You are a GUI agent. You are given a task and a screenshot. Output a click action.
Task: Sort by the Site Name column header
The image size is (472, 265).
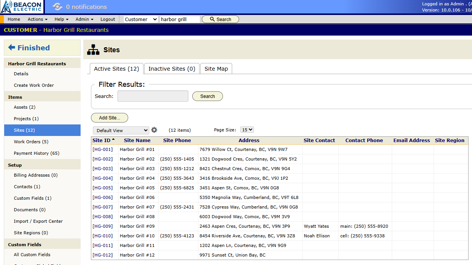(137, 141)
